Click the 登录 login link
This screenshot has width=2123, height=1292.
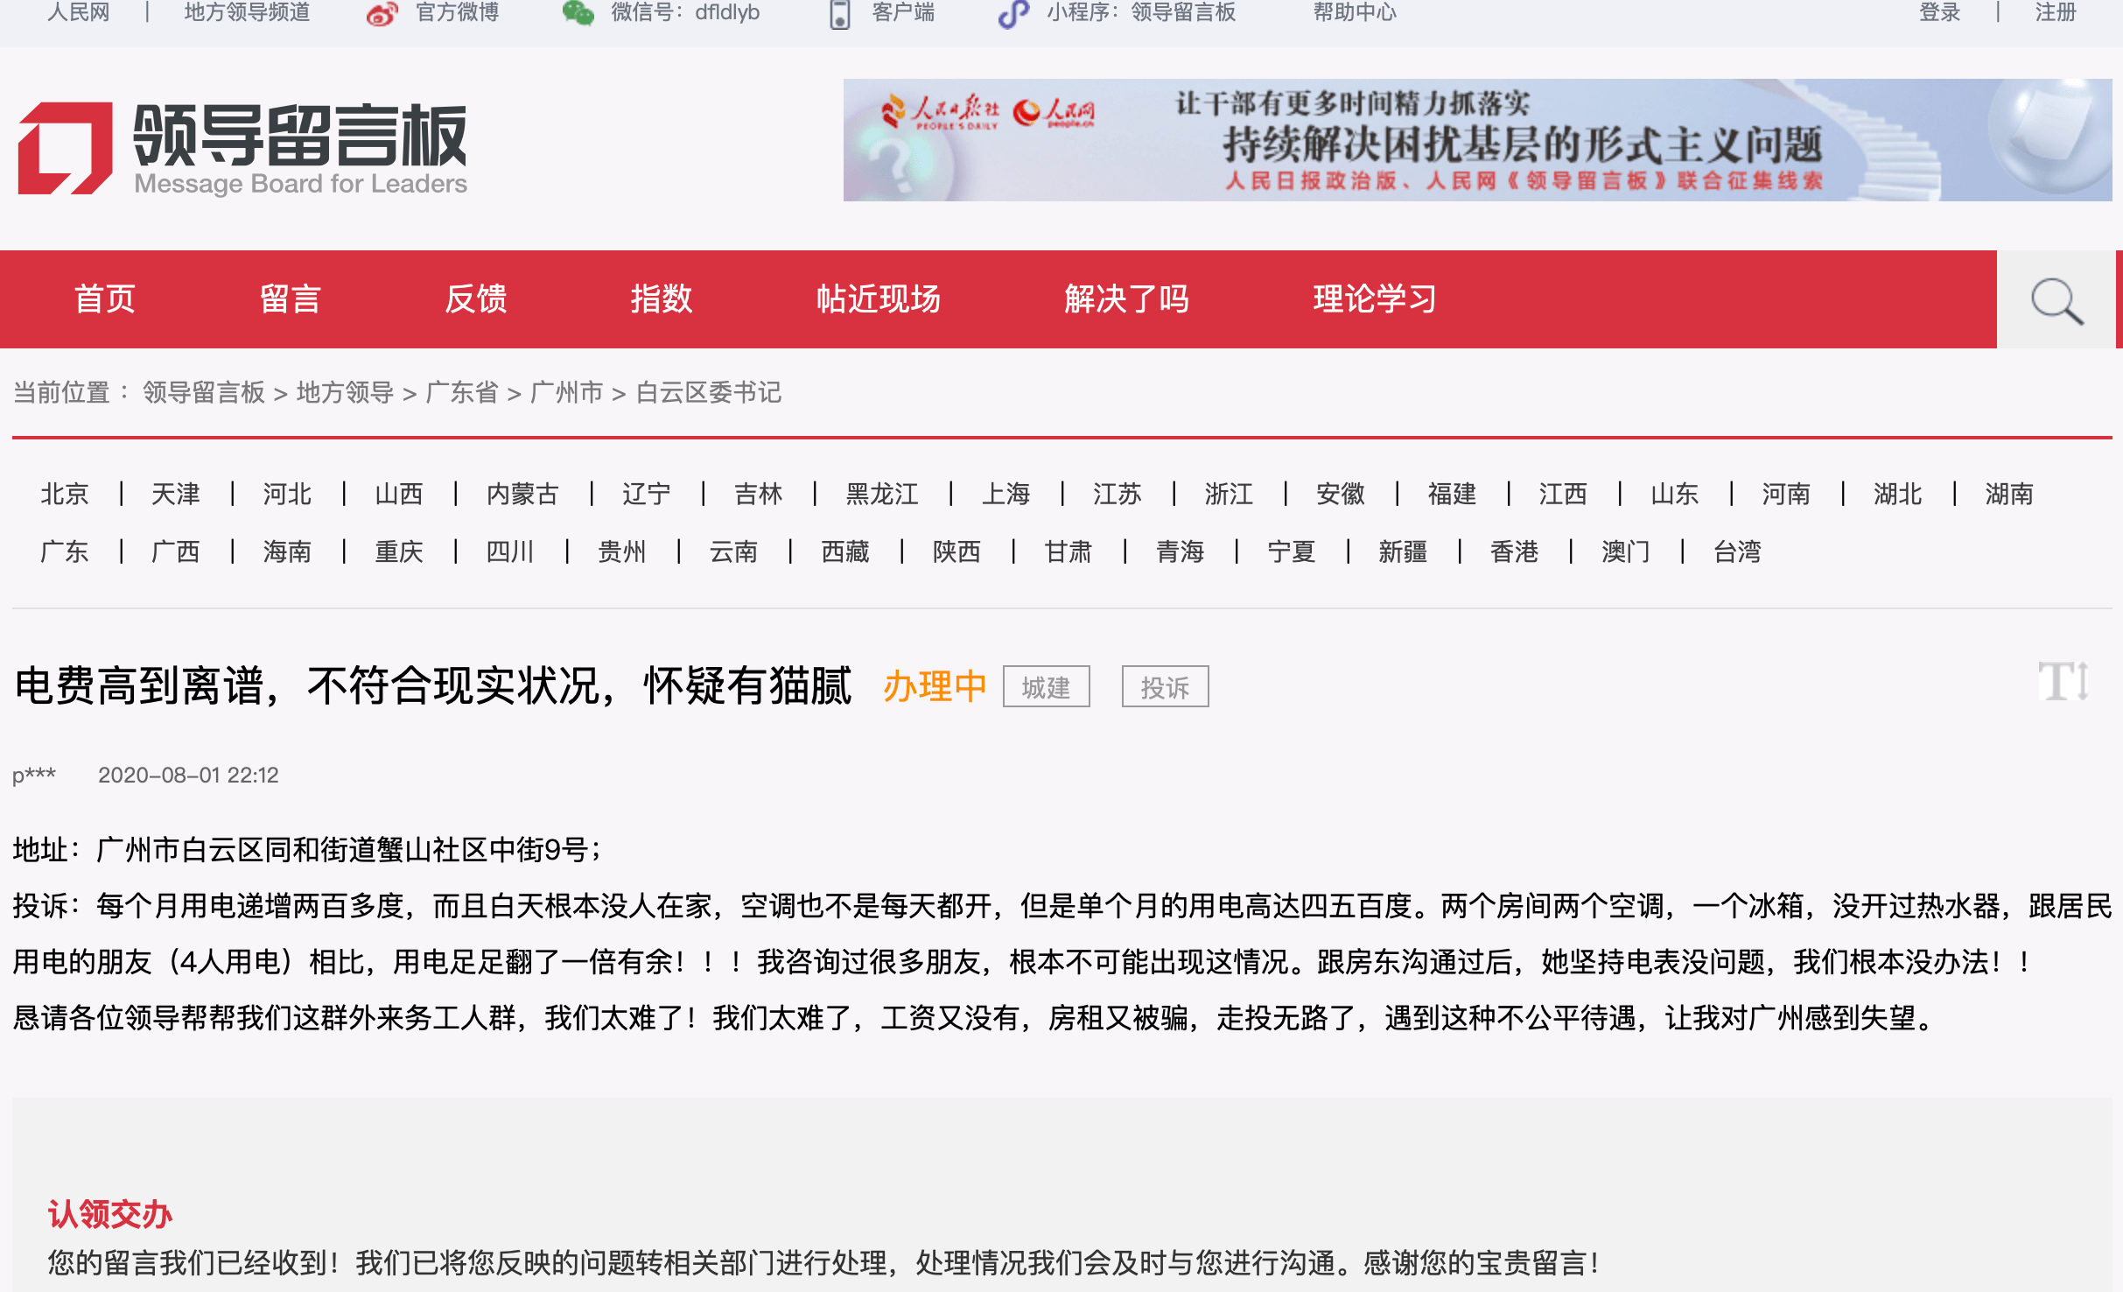tap(1939, 12)
